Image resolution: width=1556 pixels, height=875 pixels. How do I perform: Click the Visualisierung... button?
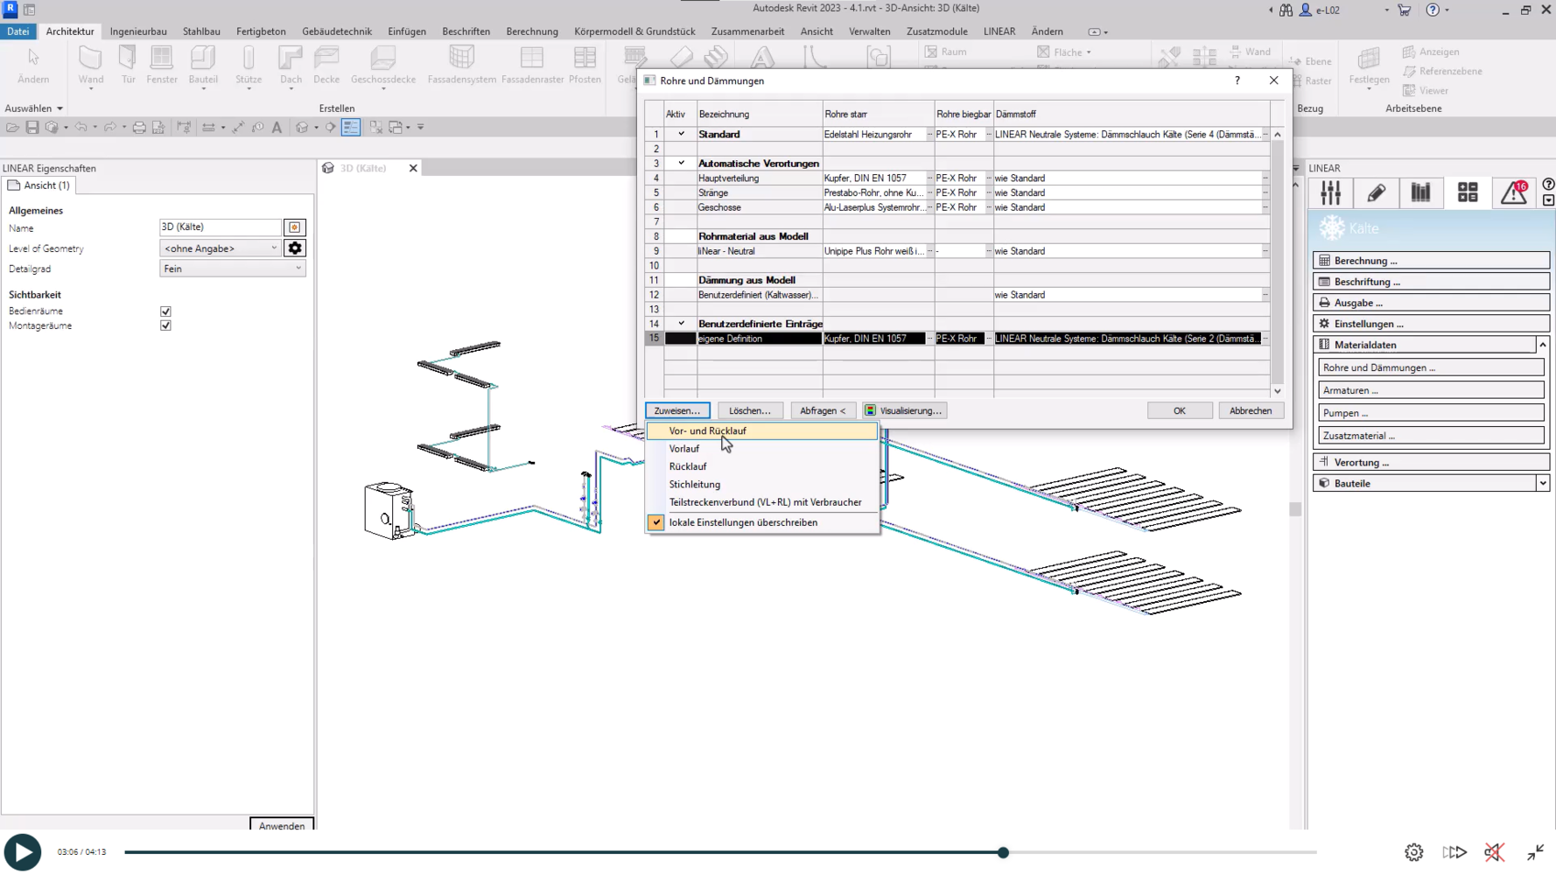click(903, 410)
